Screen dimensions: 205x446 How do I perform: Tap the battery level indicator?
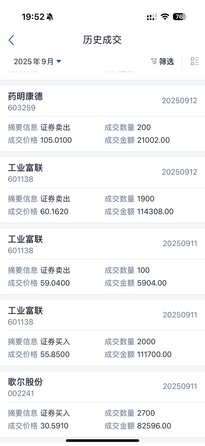180,17
